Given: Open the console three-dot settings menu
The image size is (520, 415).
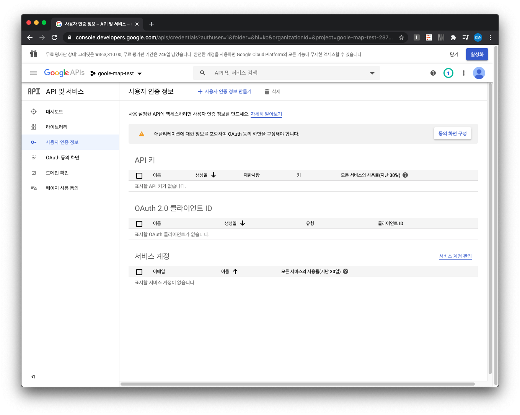Looking at the screenshot, I should pos(464,73).
